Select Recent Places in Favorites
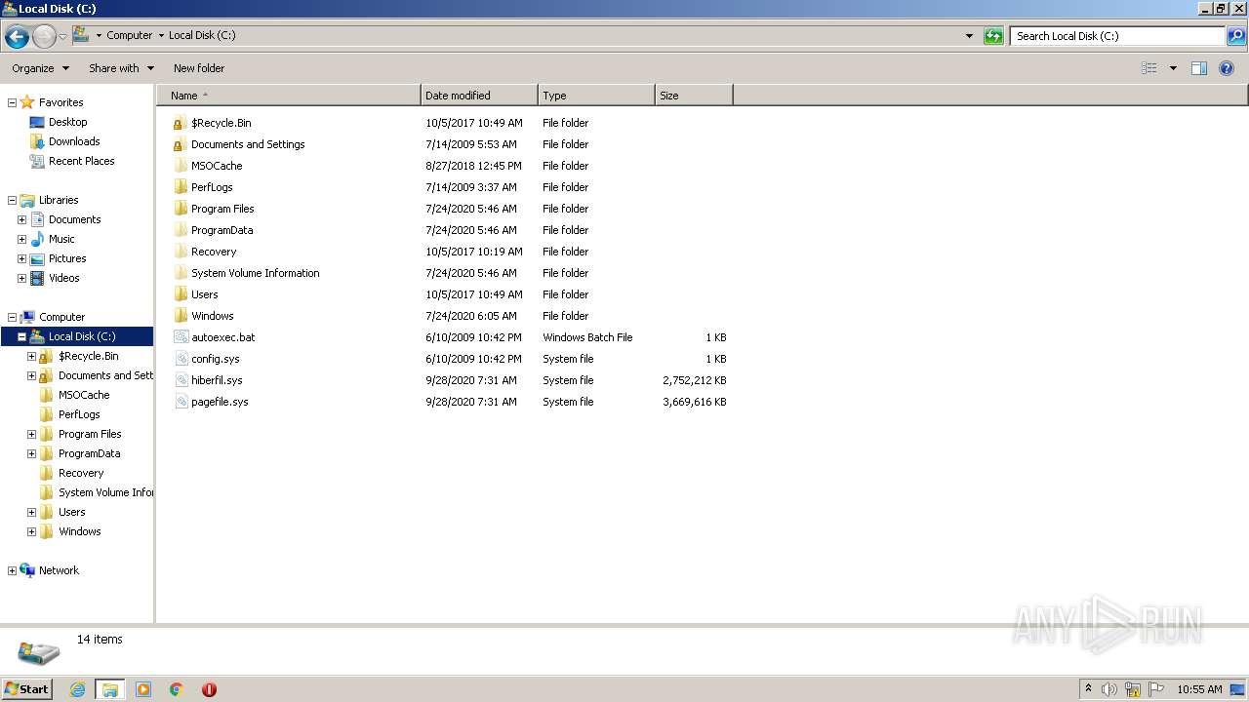Screen dimensions: 1249x702 coord(81,161)
